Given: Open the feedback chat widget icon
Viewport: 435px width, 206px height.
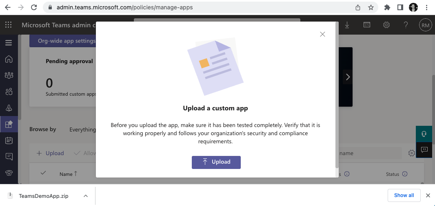Looking at the screenshot, I should point(424,150).
